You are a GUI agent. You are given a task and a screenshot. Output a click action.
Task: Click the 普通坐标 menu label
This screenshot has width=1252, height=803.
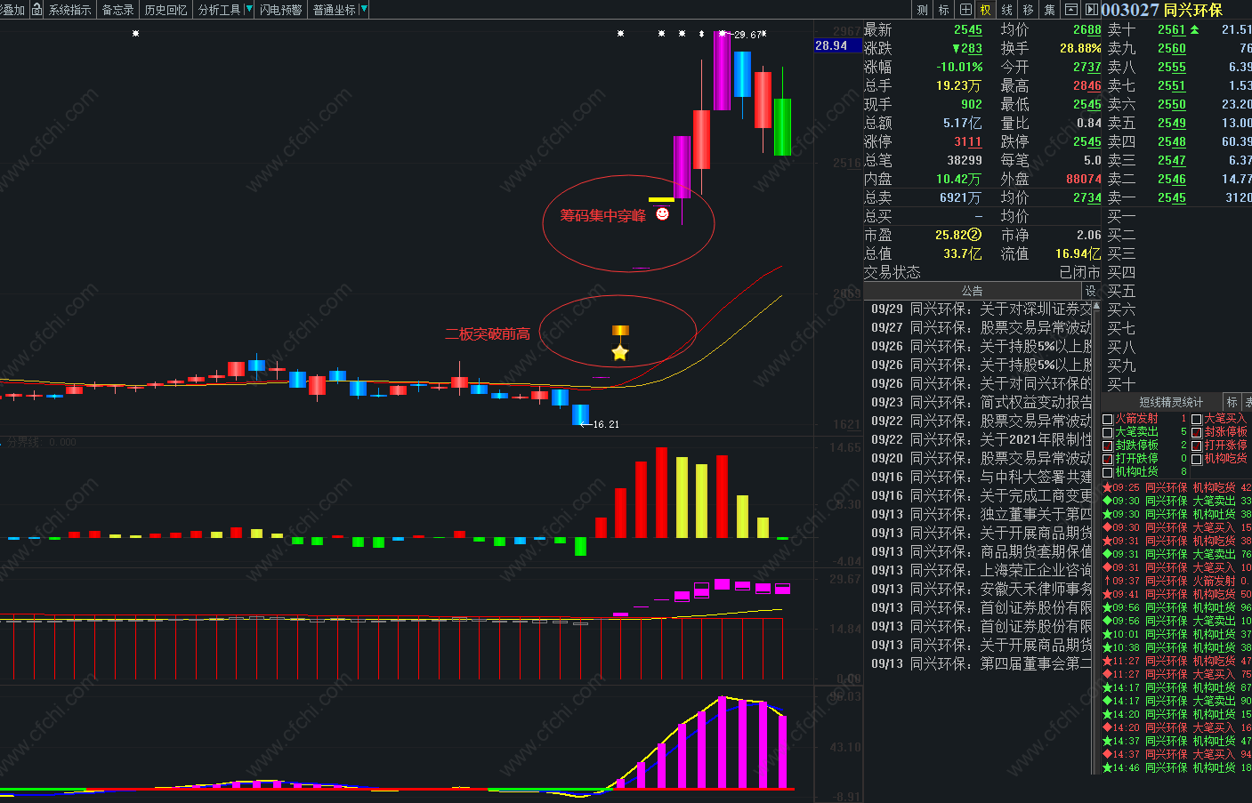point(335,10)
